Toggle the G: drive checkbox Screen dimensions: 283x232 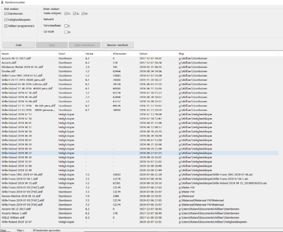[75, 14]
